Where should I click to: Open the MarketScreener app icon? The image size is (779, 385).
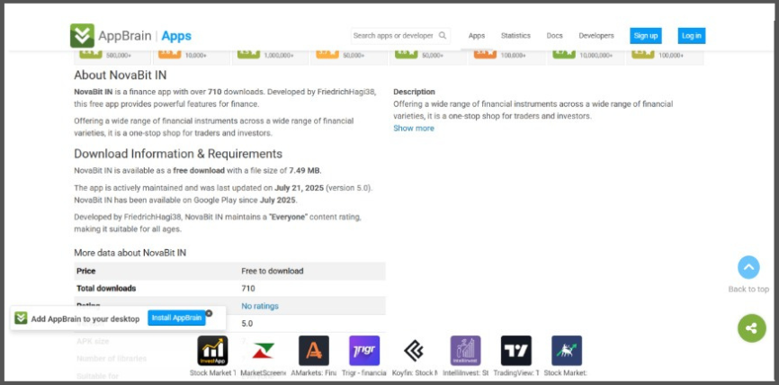tap(264, 351)
